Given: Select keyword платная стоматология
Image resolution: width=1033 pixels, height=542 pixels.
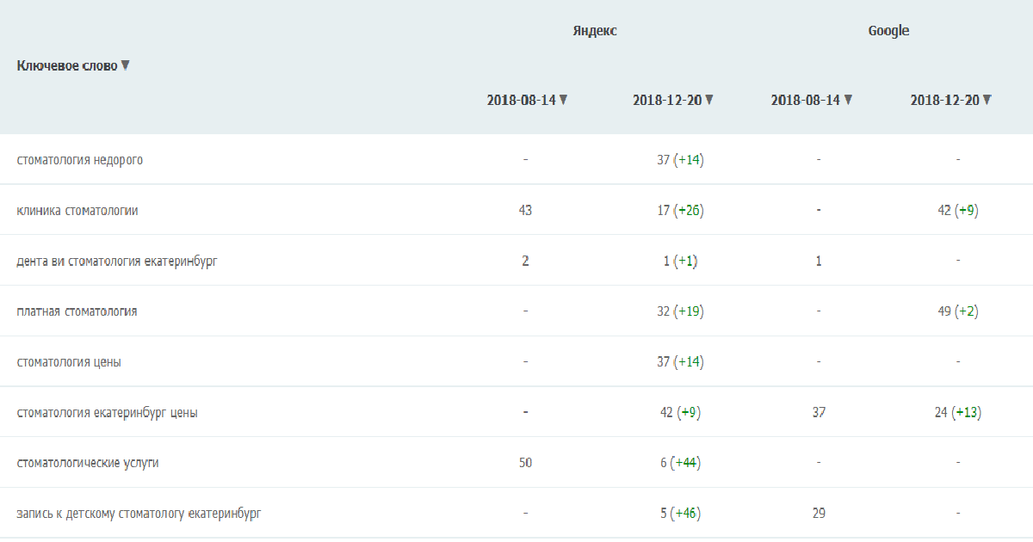Looking at the screenshot, I should 77,311.
